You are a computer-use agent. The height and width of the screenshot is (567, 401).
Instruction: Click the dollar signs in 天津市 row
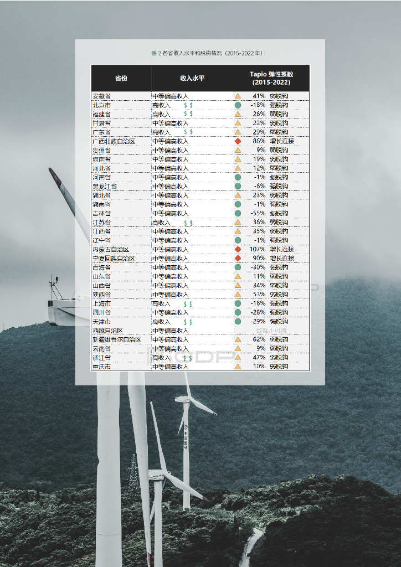(188, 322)
